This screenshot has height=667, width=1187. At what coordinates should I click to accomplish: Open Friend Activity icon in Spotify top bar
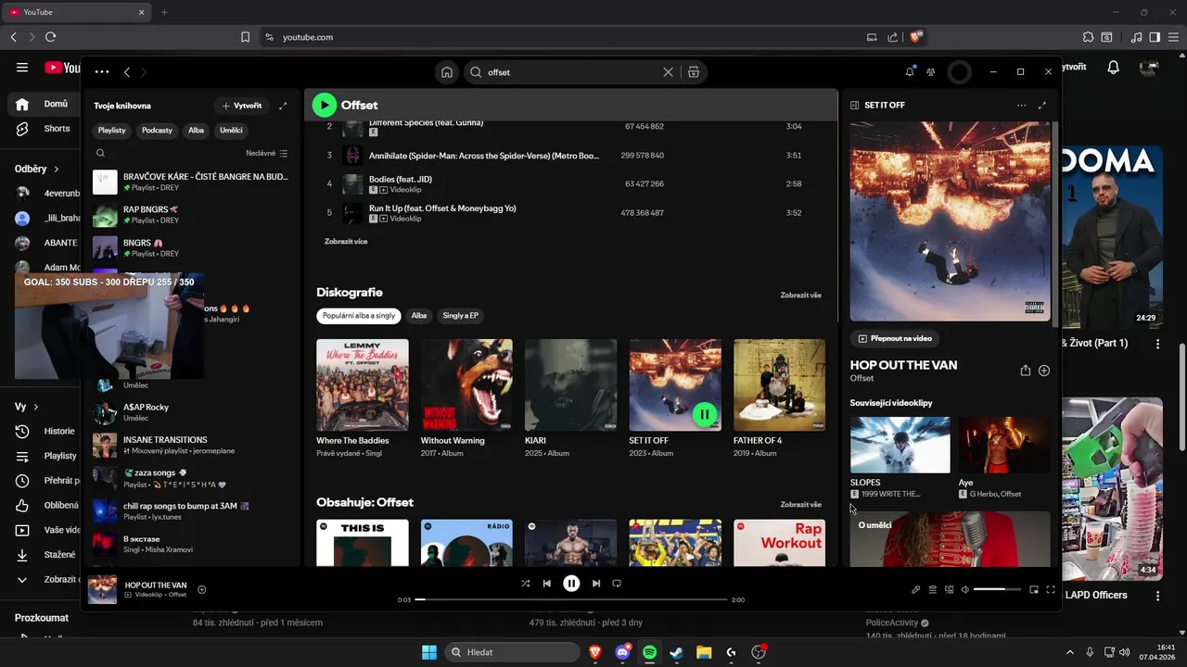coord(931,72)
